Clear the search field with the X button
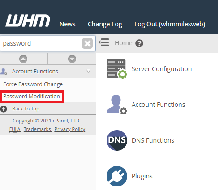 click(87, 43)
